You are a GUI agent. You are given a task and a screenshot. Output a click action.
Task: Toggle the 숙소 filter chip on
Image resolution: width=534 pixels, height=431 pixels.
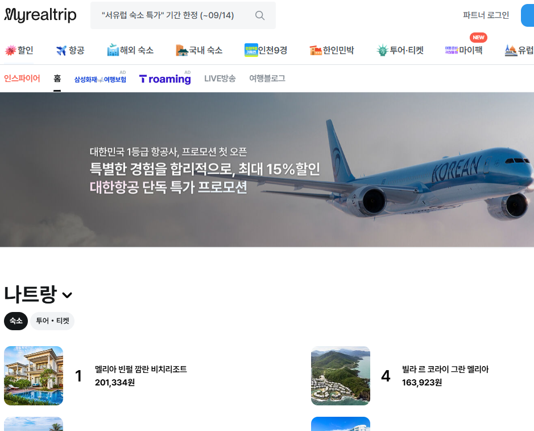[x=15, y=321]
